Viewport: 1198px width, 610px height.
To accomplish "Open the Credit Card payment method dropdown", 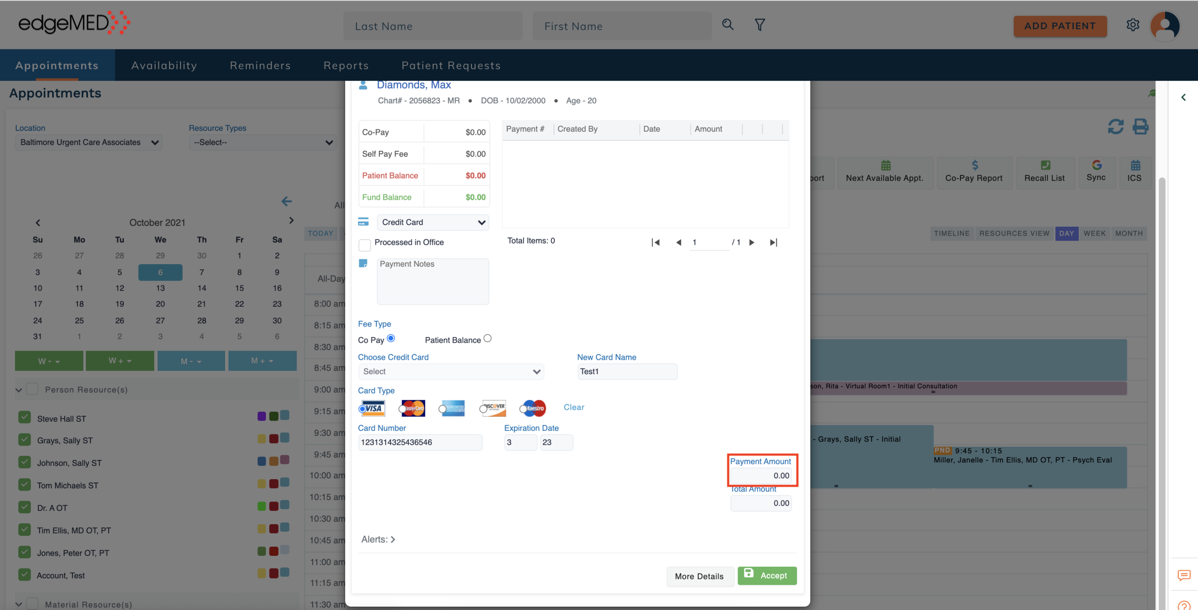I will click(433, 222).
